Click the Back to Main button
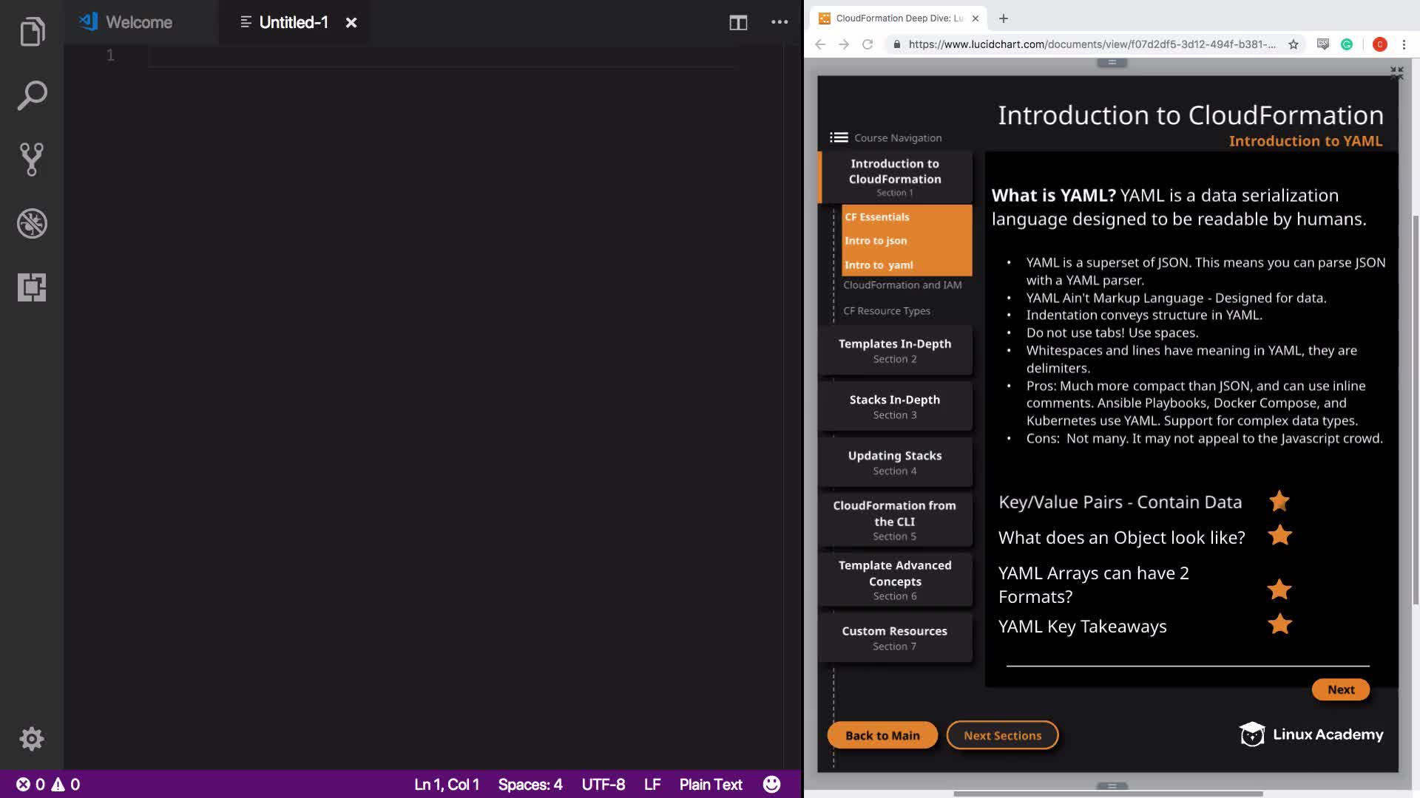Screen dimensions: 1420x798 882,735
